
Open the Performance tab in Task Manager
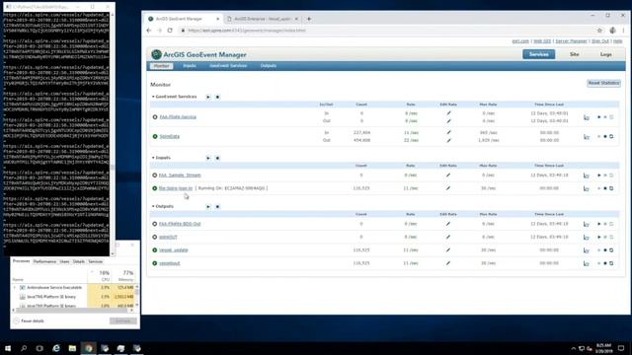pos(44,261)
